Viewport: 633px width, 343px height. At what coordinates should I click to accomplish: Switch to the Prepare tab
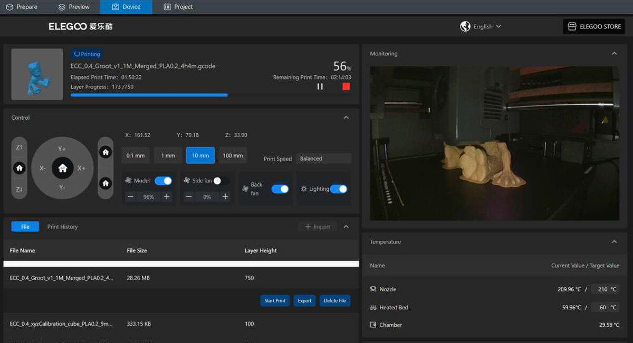tap(22, 7)
